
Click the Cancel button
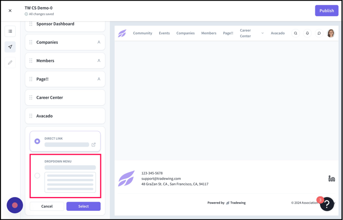pos(47,206)
